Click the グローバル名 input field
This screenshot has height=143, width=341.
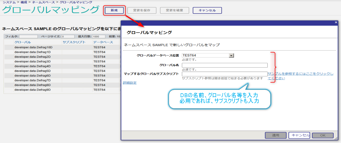[x=225, y=65]
